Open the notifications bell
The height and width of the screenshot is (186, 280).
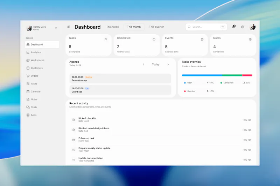233,27
